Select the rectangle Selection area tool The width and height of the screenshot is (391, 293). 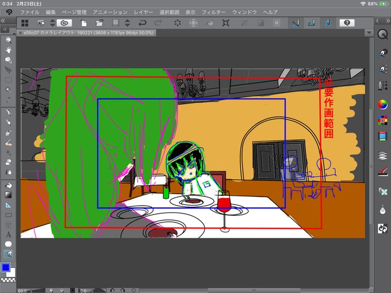pos(8,80)
